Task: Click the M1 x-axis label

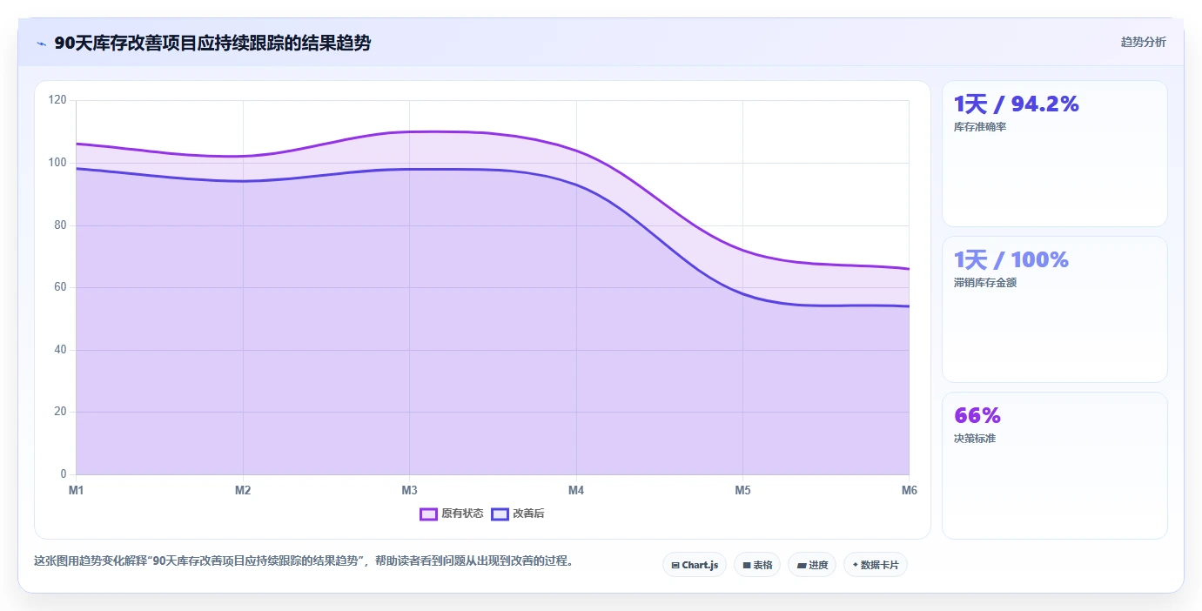Action: click(x=77, y=490)
